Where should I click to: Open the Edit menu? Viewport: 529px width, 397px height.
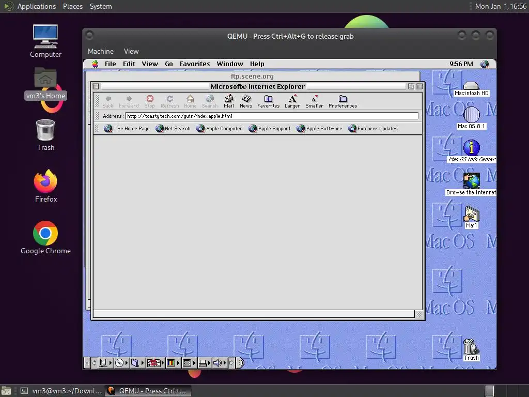[x=129, y=64]
